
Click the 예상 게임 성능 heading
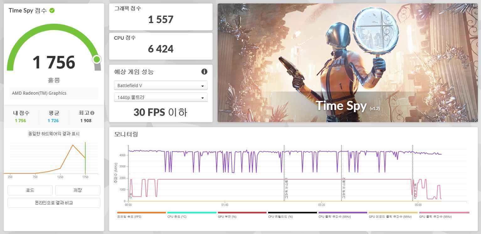tap(134, 72)
